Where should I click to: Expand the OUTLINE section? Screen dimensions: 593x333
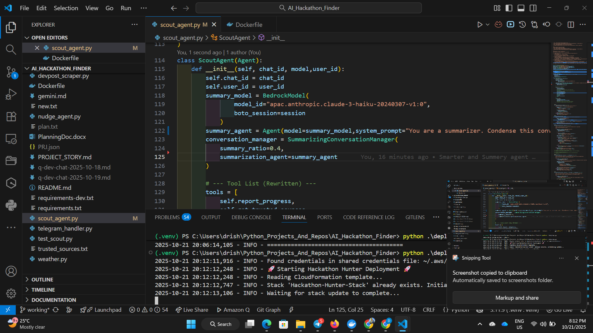click(27, 279)
